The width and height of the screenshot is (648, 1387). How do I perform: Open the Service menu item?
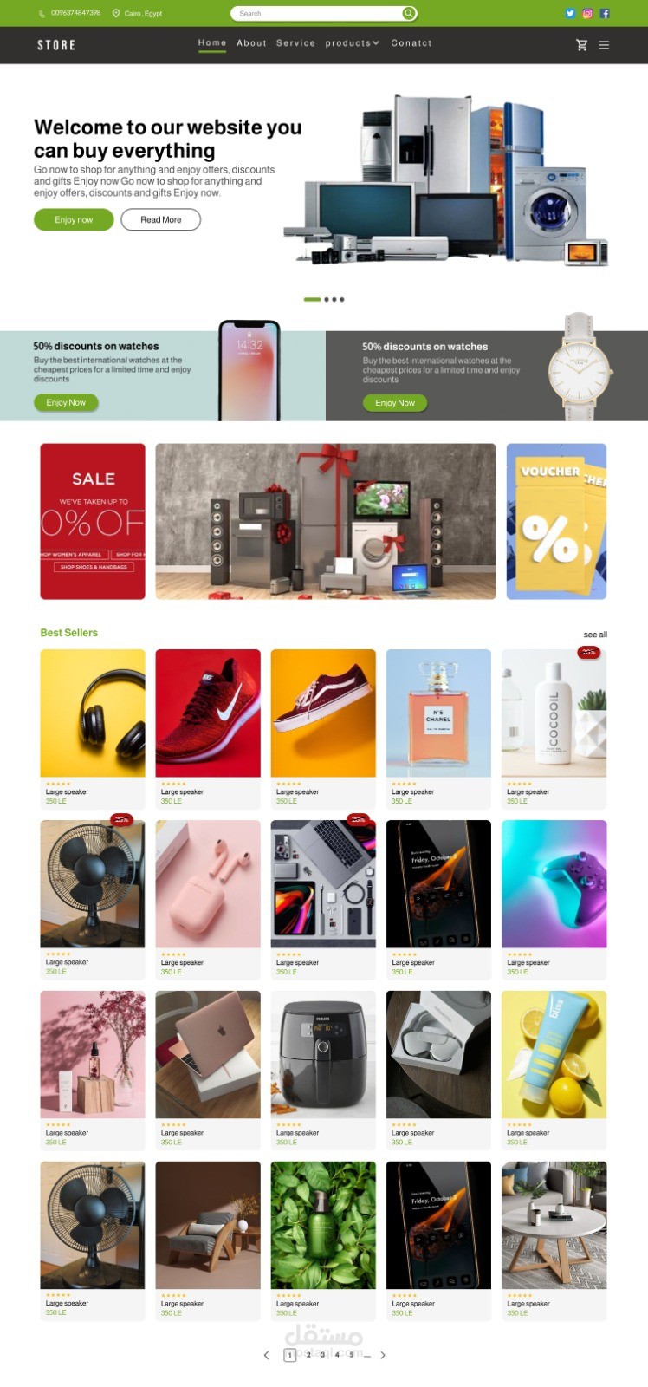click(x=295, y=43)
